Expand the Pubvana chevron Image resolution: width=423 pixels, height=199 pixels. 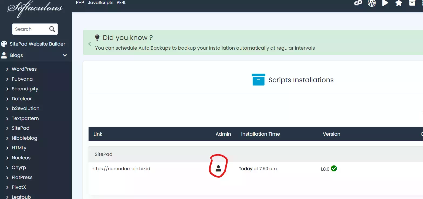[x=8, y=79]
